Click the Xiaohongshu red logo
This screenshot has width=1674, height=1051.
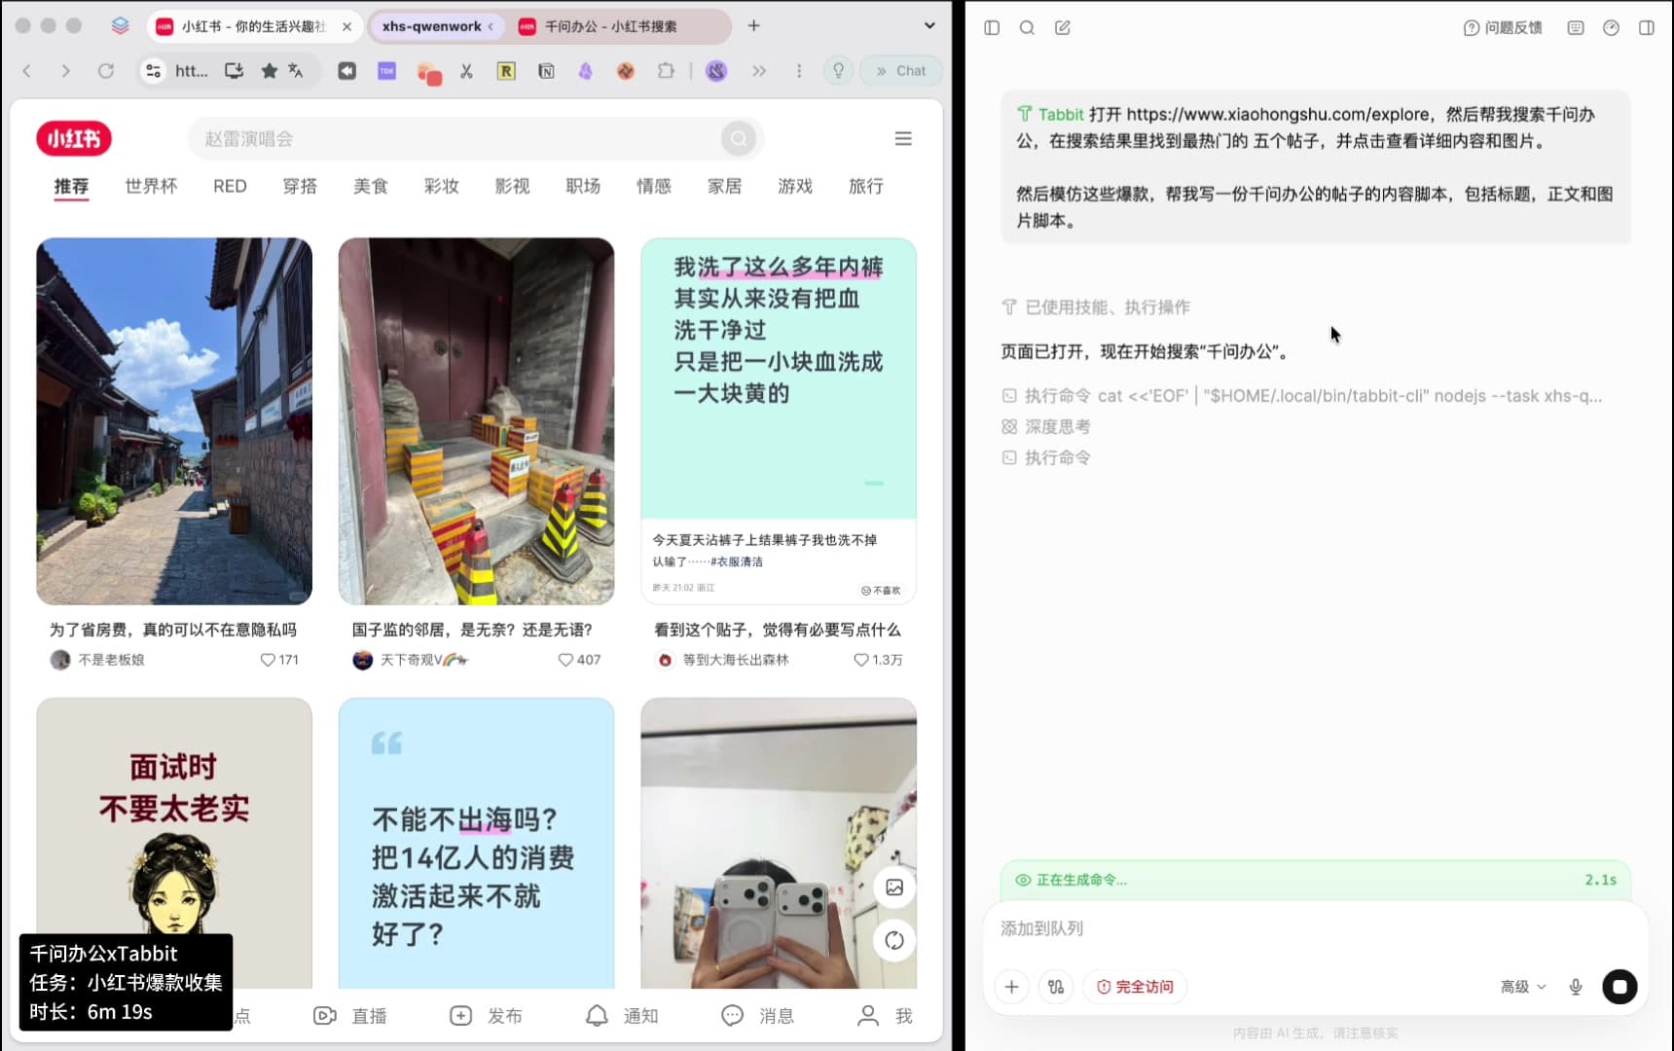point(74,139)
